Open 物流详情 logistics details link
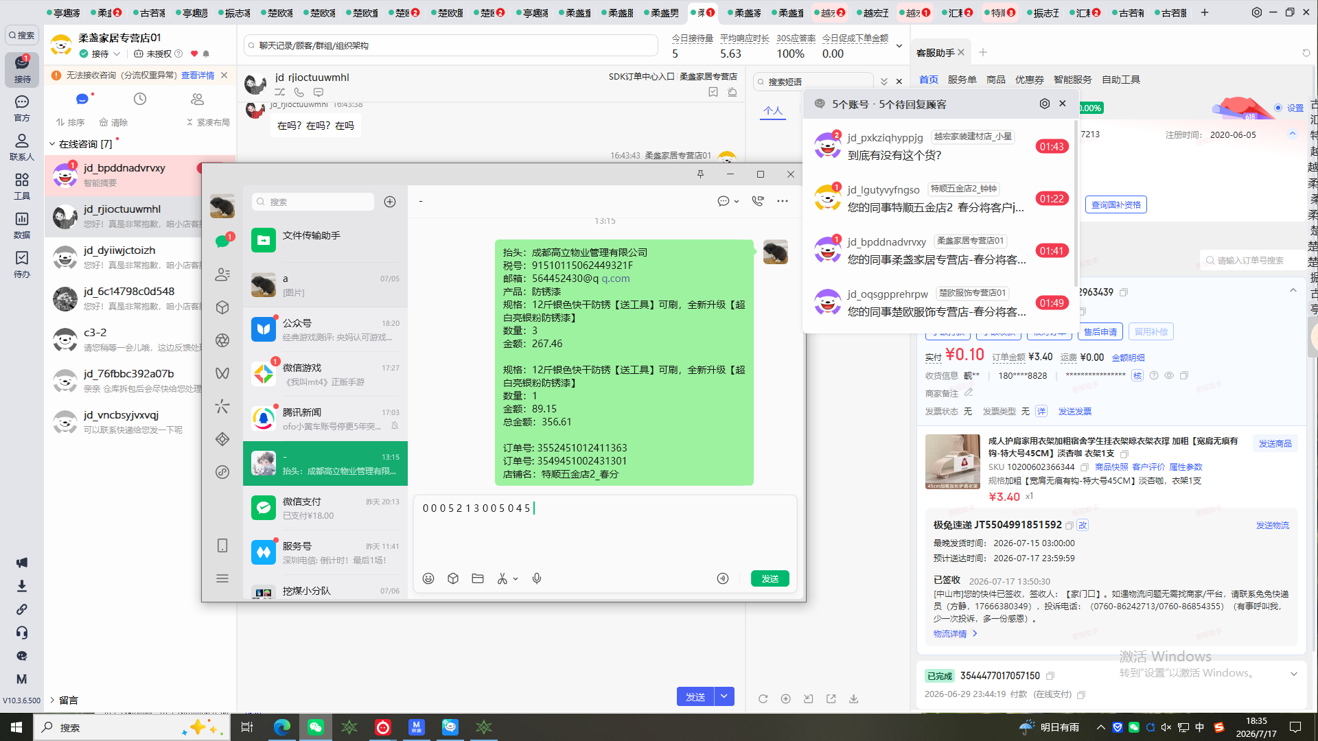This screenshot has height=741, width=1318. coord(955,633)
